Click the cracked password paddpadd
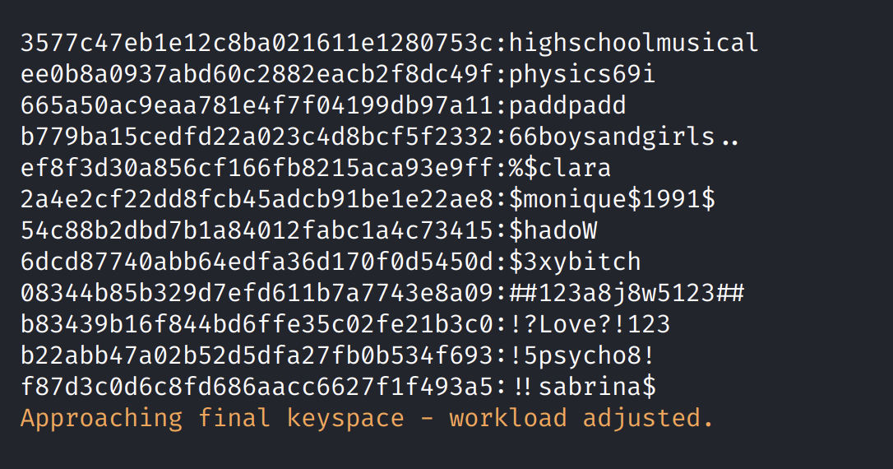The image size is (893, 469). point(567,105)
